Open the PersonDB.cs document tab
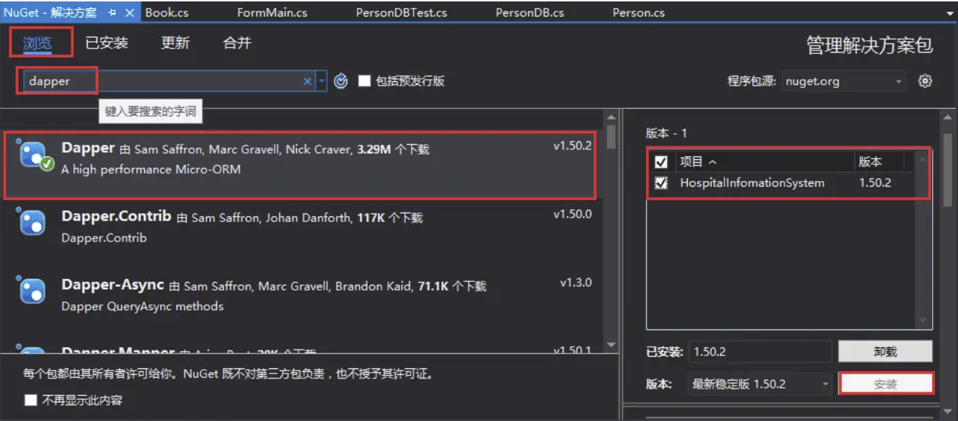 point(530,13)
